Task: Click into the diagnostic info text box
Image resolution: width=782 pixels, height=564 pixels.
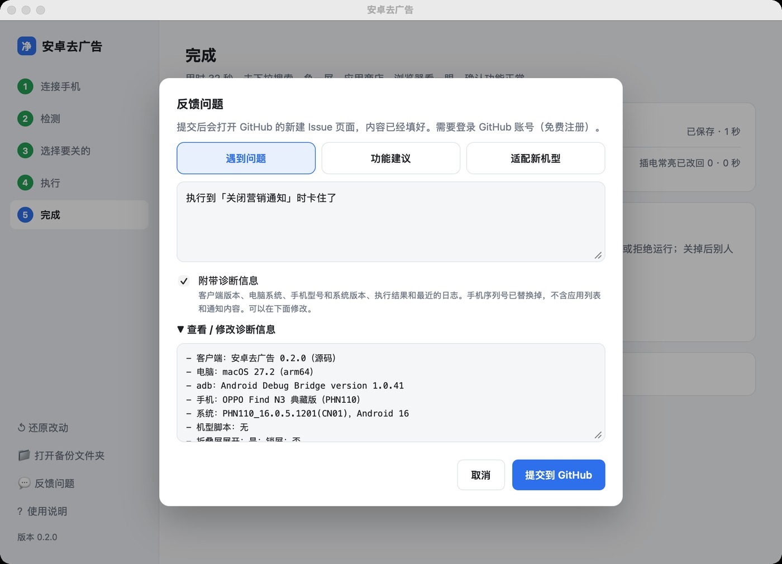Action: [x=391, y=393]
